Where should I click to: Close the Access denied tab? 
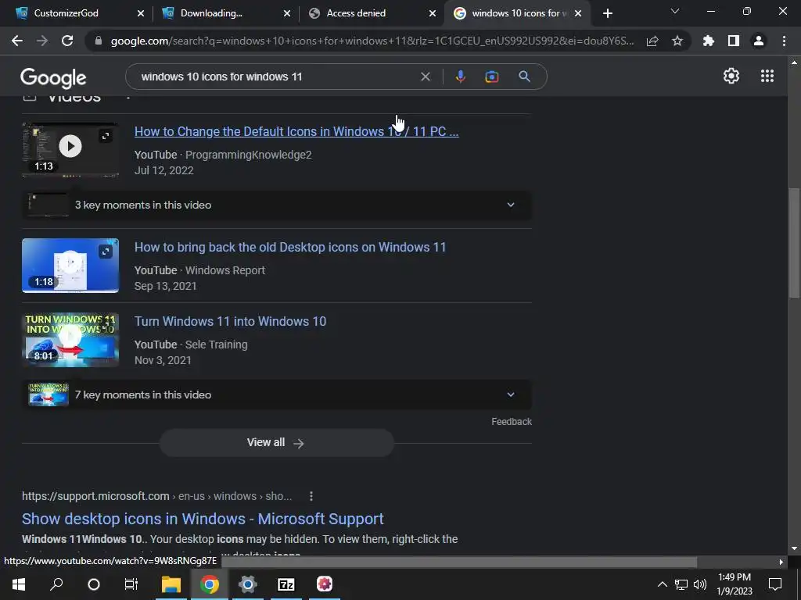(432, 13)
